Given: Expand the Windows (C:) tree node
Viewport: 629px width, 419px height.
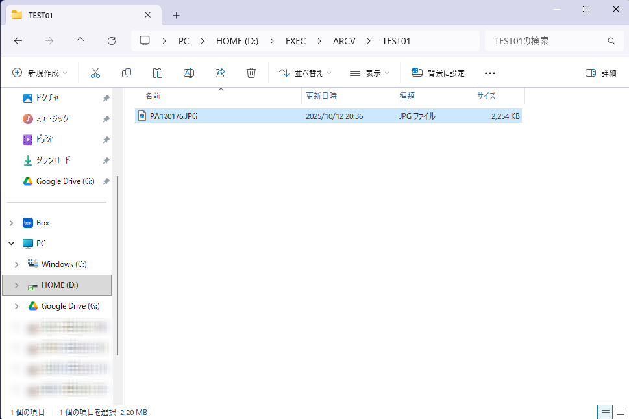Looking at the screenshot, I should coord(16,264).
